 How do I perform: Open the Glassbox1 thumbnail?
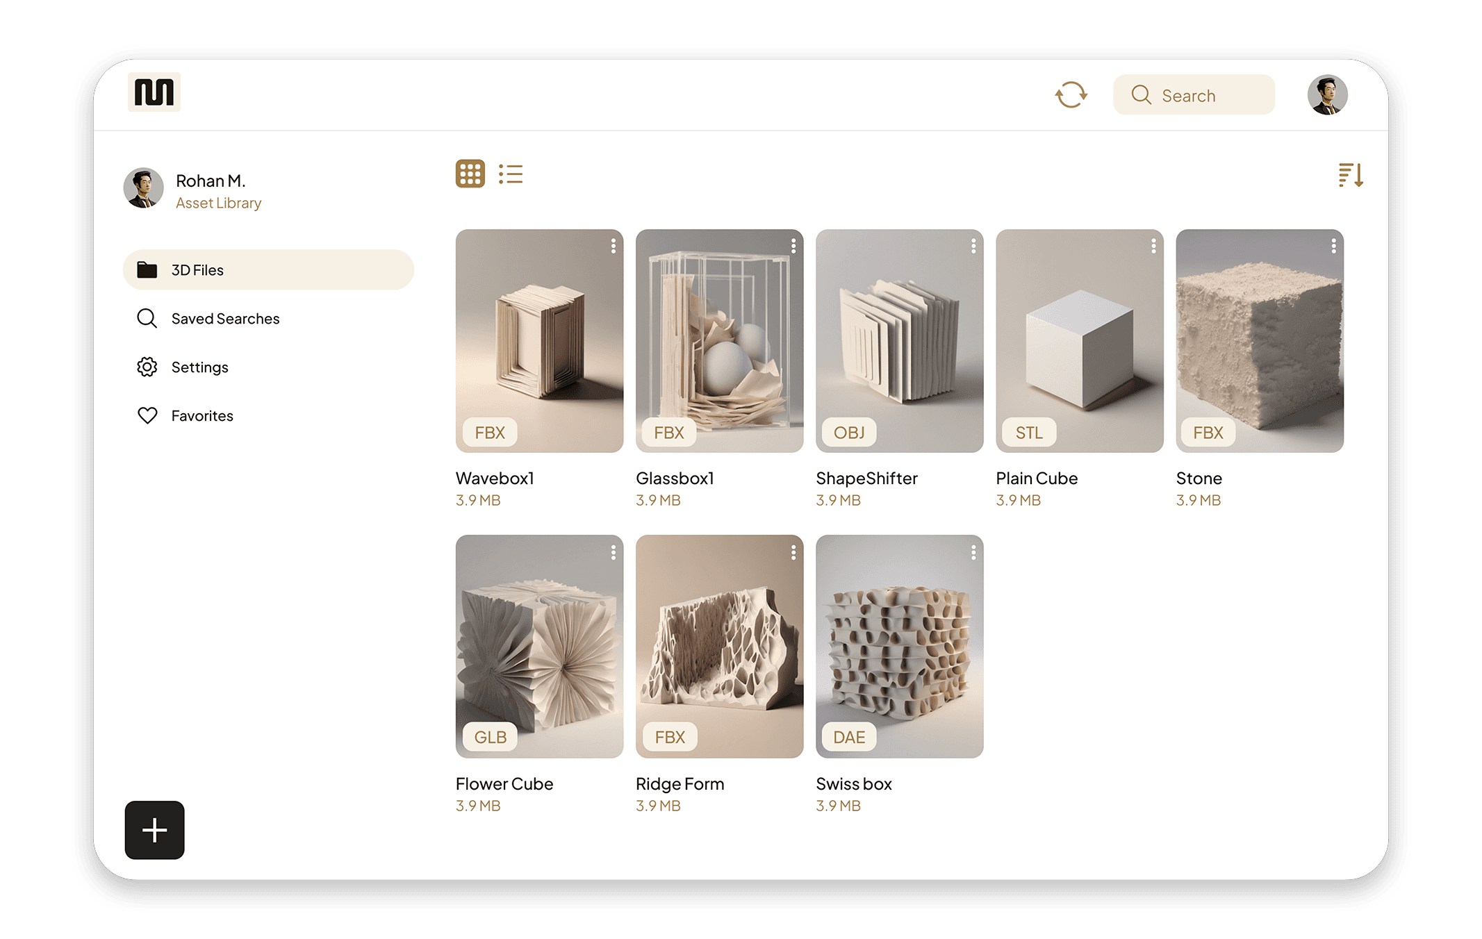pyautogui.click(x=719, y=340)
